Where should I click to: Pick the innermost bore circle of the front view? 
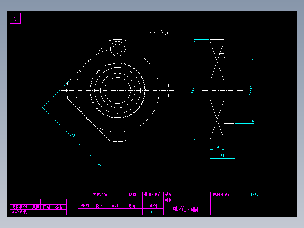click(x=118, y=90)
